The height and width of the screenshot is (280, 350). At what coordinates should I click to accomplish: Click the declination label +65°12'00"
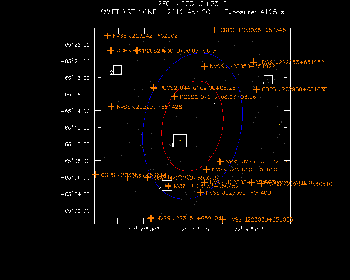point(77,128)
